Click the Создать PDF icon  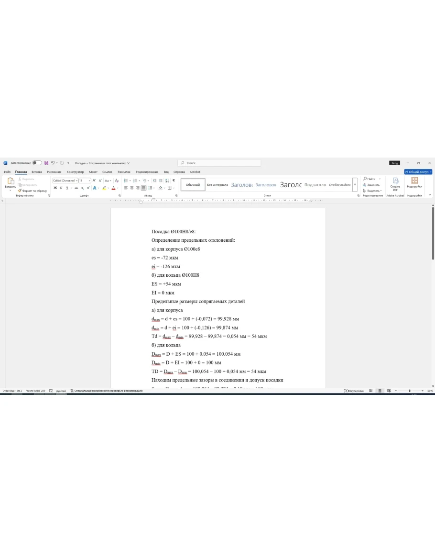coord(395,183)
